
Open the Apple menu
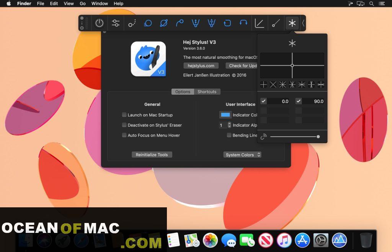point(8,3)
